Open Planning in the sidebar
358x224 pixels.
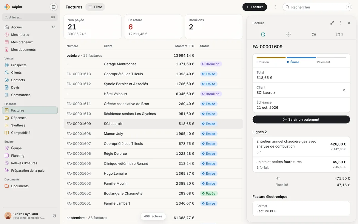click(30, 156)
